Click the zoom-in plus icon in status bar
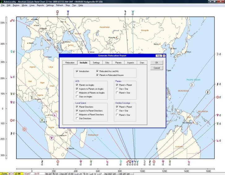The height and width of the screenshot is (175, 225). pos(10,173)
